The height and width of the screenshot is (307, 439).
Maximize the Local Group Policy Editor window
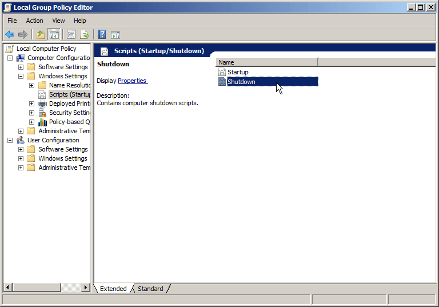pos(421,7)
